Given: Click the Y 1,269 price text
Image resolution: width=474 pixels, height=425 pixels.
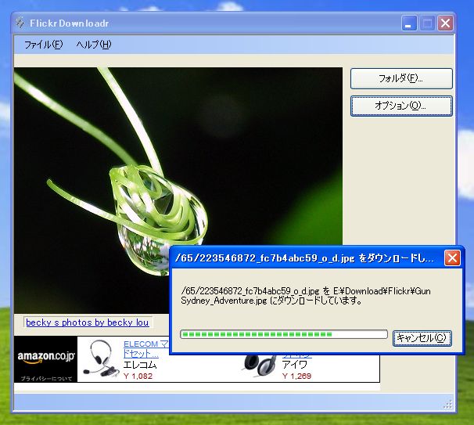Looking at the screenshot, I should click(x=296, y=376).
